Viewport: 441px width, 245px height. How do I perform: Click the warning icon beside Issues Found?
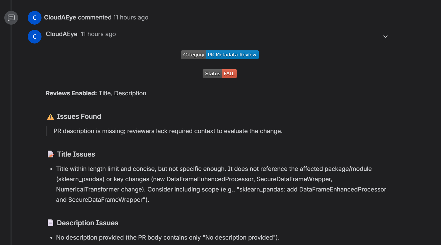pyautogui.click(x=50, y=117)
